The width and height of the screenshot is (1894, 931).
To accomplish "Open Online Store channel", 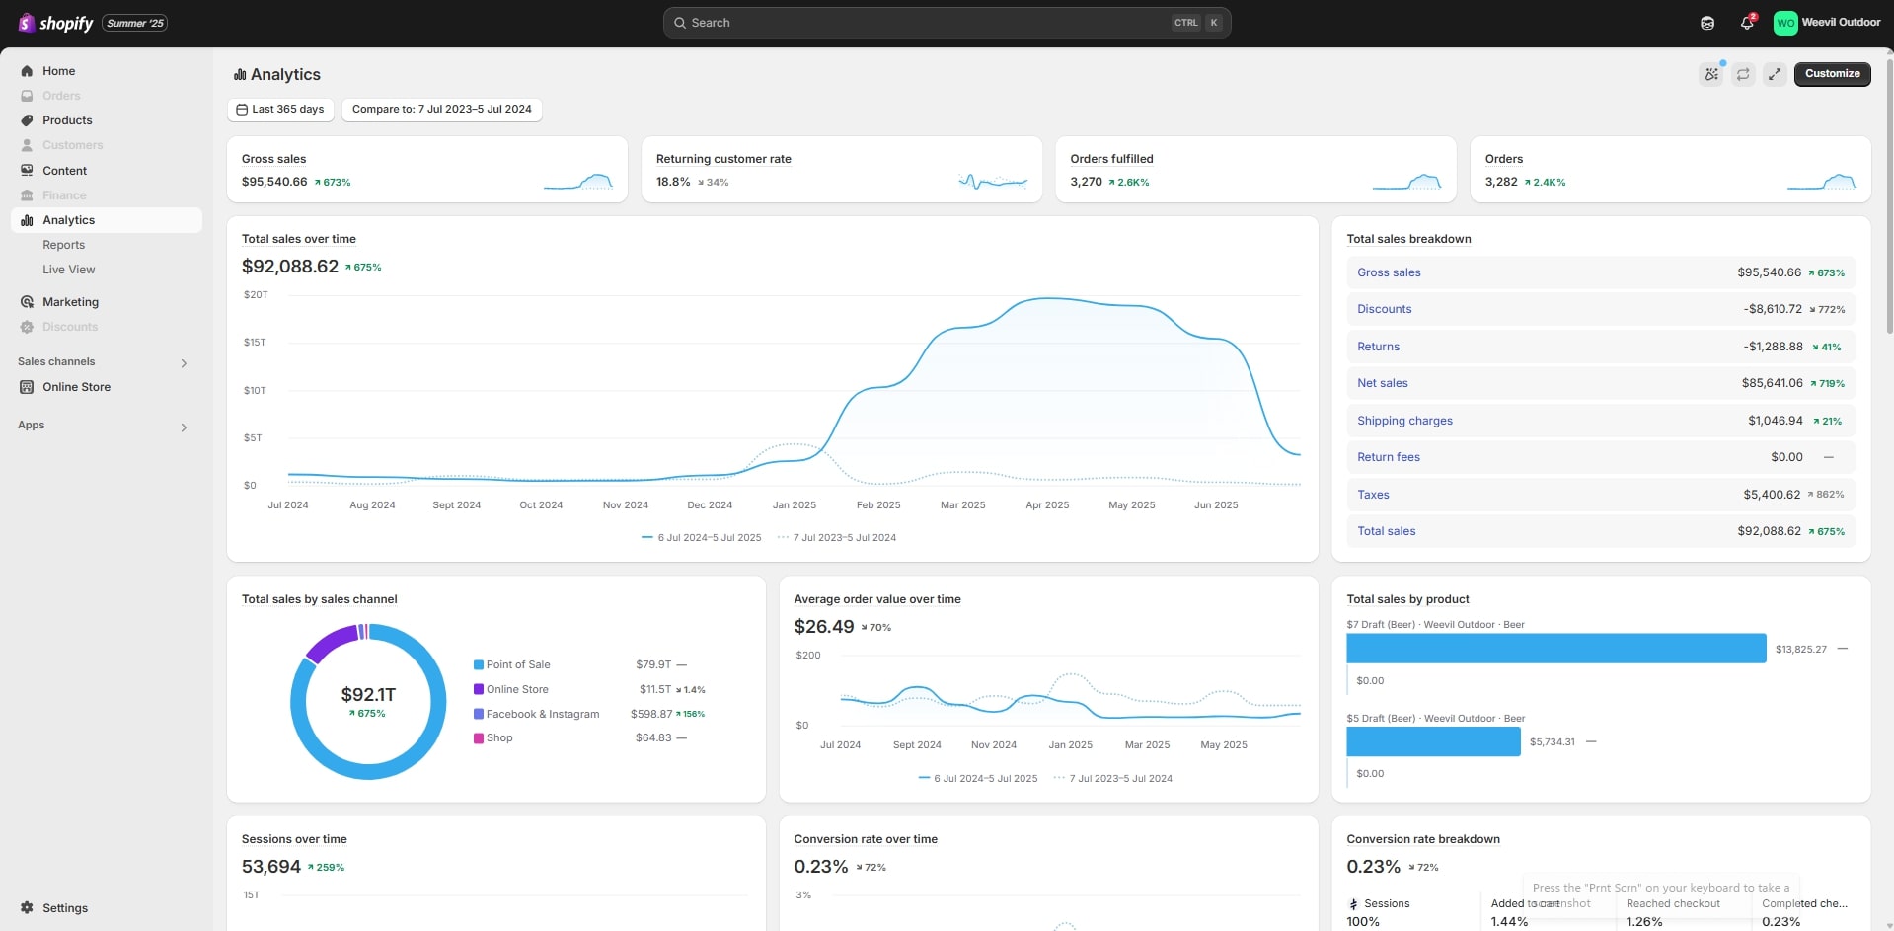I will coord(107,387).
